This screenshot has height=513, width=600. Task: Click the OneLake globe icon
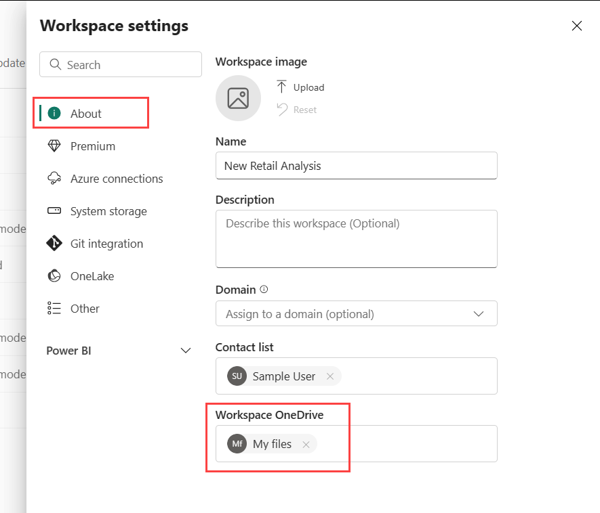click(x=54, y=276)
